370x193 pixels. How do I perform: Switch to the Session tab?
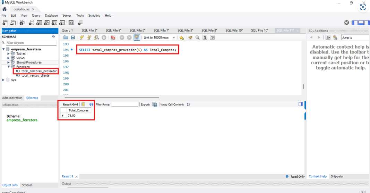pos(27,185)
